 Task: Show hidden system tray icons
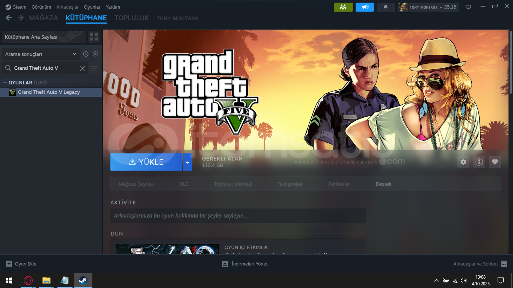(437, 280)
